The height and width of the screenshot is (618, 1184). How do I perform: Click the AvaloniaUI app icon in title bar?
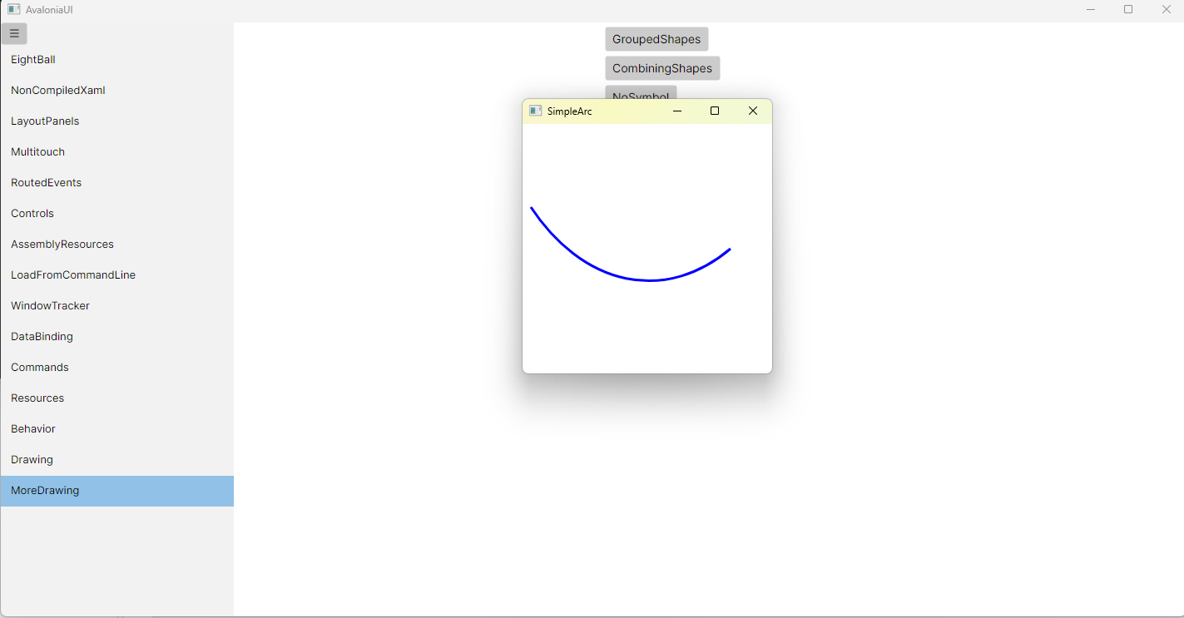[14, 9]
